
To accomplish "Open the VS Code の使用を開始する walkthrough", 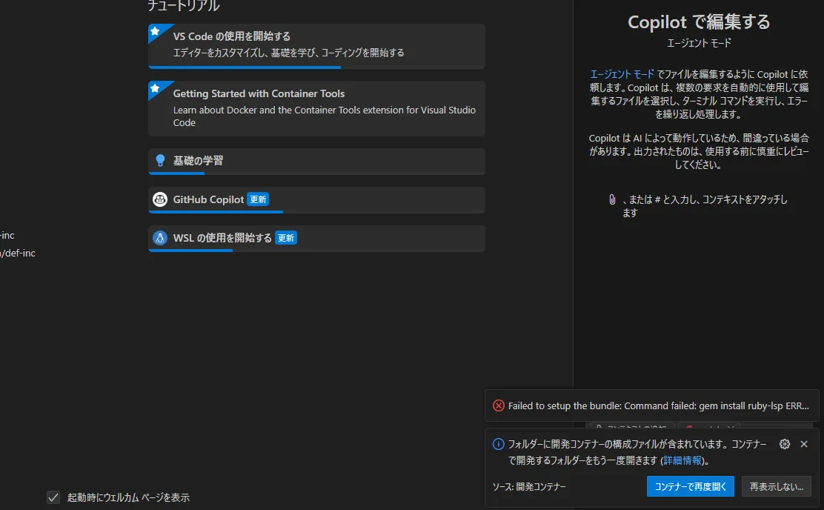I will [316, 46].
